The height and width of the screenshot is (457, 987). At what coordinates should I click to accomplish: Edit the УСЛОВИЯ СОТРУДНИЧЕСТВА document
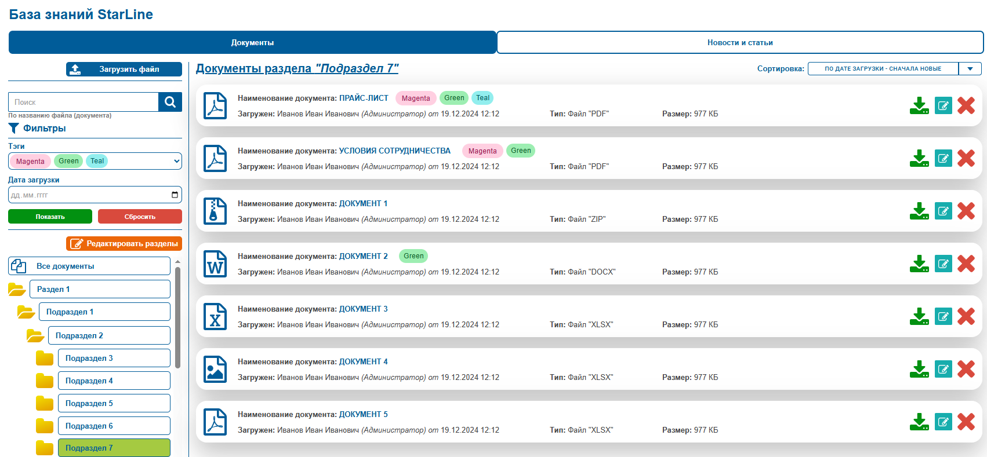944,158
